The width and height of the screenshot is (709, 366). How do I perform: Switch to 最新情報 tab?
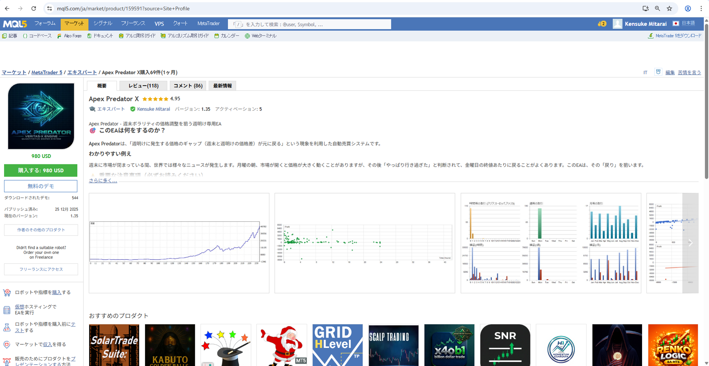coord(222,86)
